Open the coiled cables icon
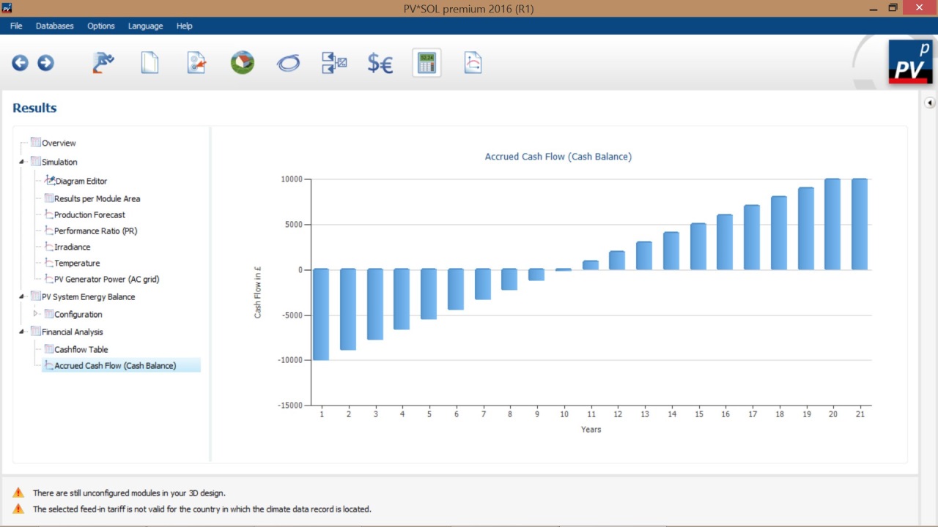The image size is (938, 527). [288, 64]
